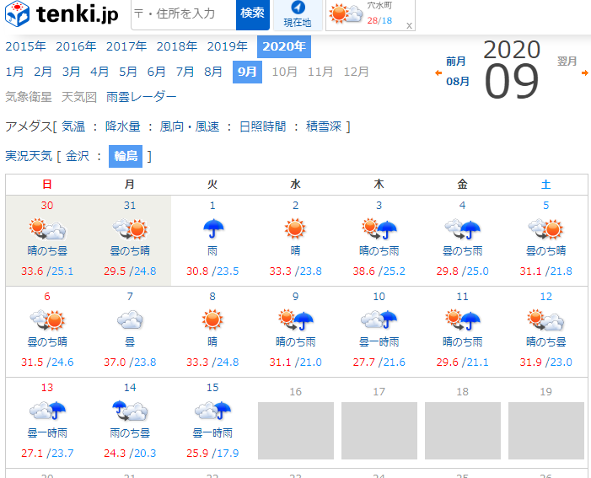Screen dimensions: 591x478
Task: Click the weather icon for September 10
Action: (379, 320)
